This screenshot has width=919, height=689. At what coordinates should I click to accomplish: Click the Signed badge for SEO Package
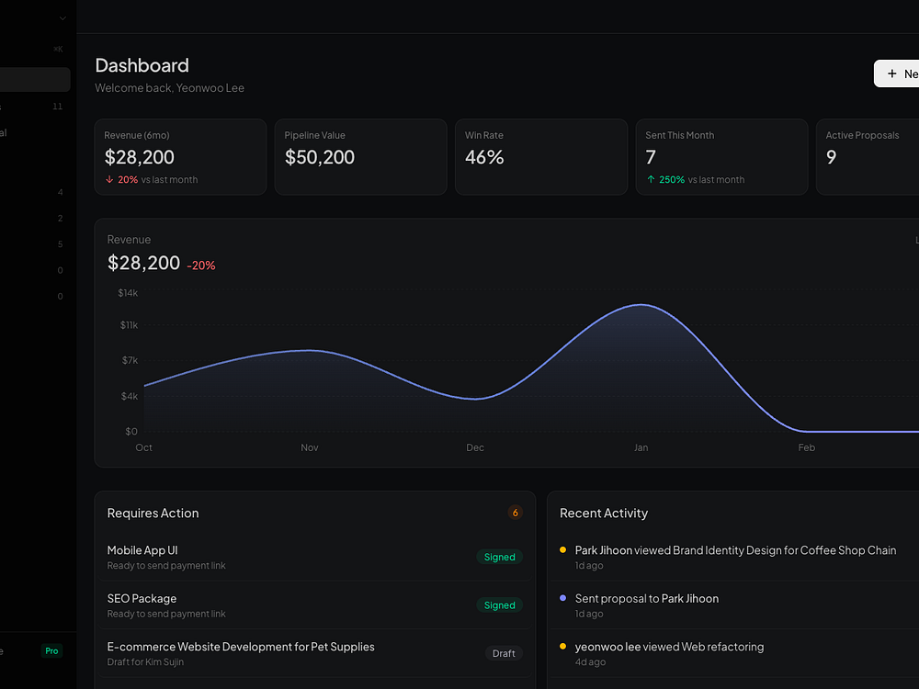[499, 605]
